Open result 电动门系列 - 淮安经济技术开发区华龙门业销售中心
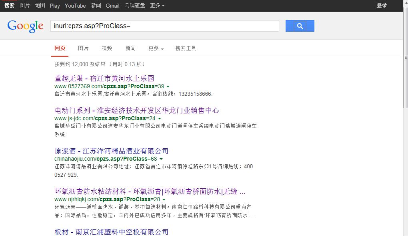 click(137, 111)
